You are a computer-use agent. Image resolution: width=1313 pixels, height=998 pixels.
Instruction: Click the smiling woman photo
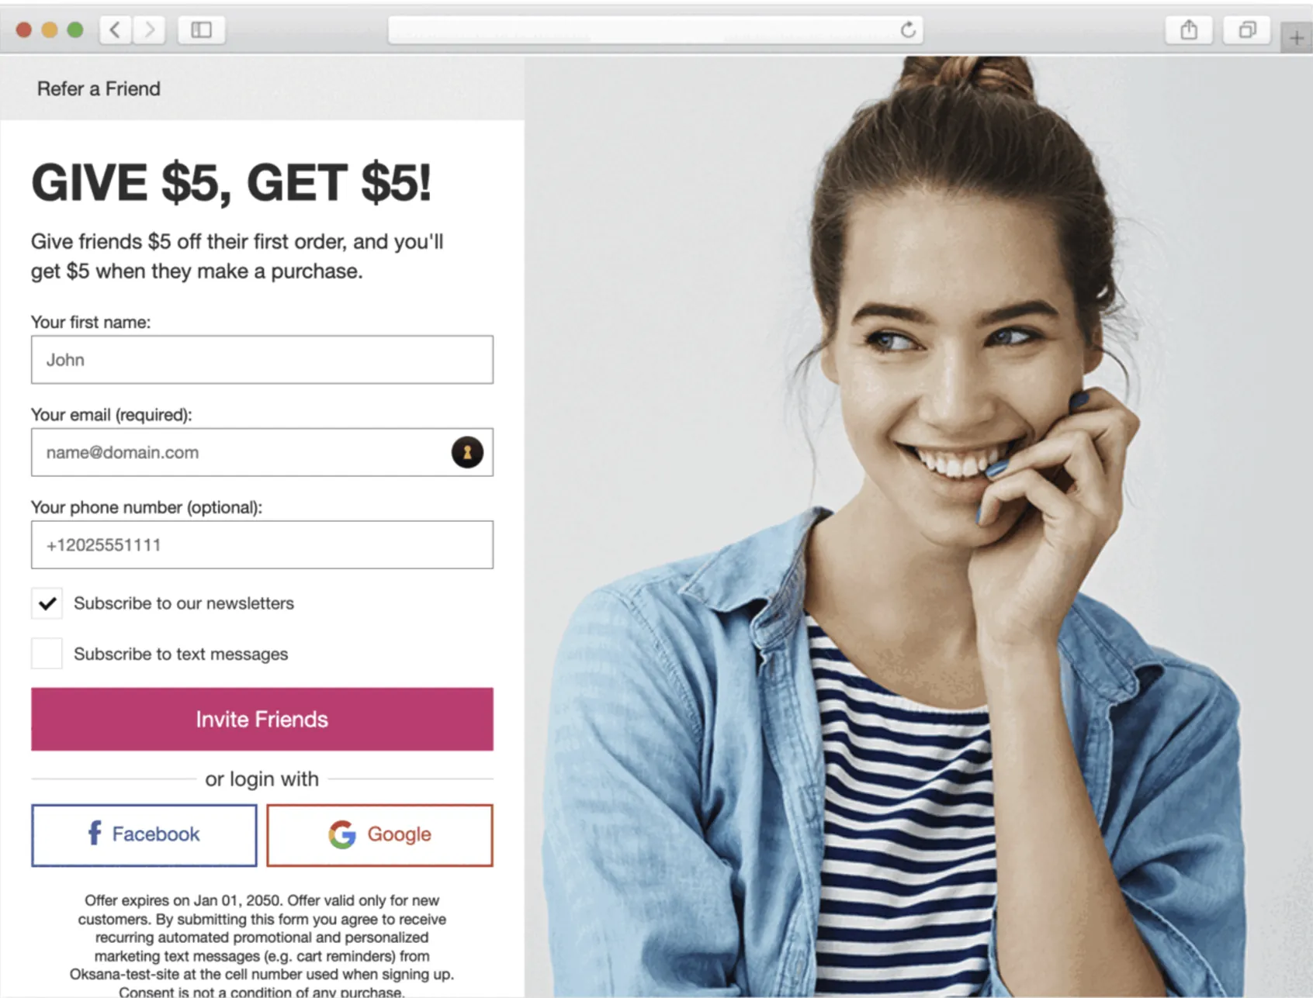click(x=919, y=527)
